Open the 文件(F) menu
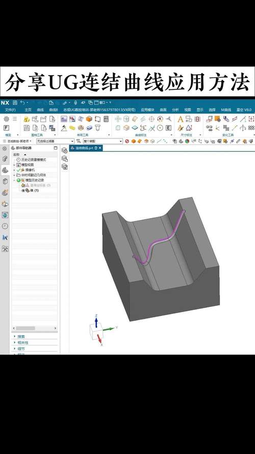 coord(10,110)
